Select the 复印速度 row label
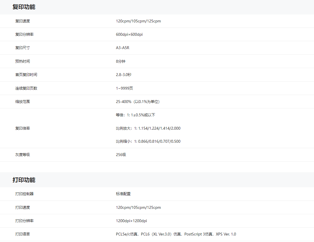Screen dimensions: 314x242 22,21
